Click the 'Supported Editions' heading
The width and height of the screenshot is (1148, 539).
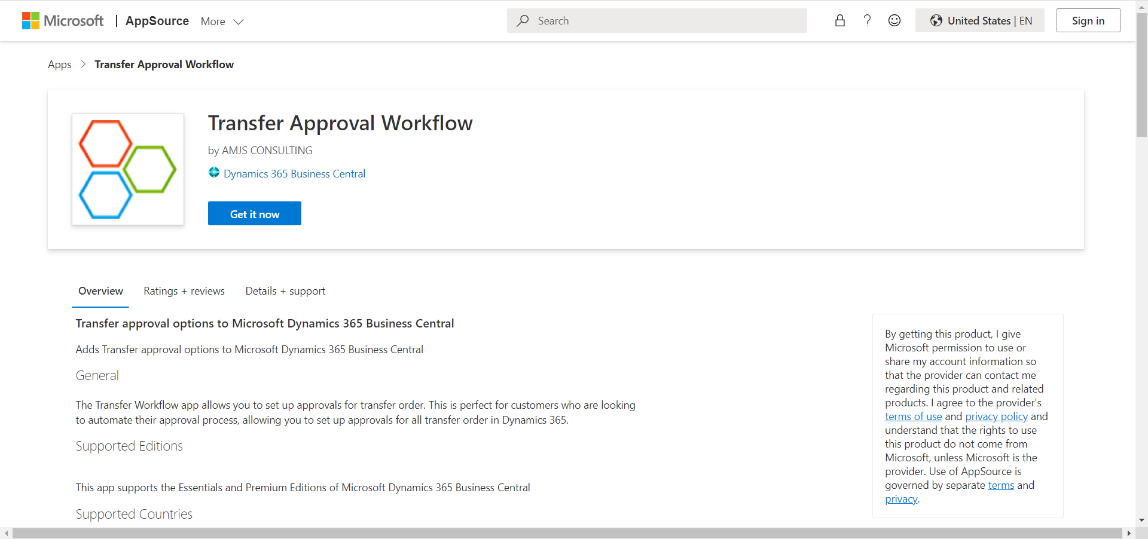129,446
